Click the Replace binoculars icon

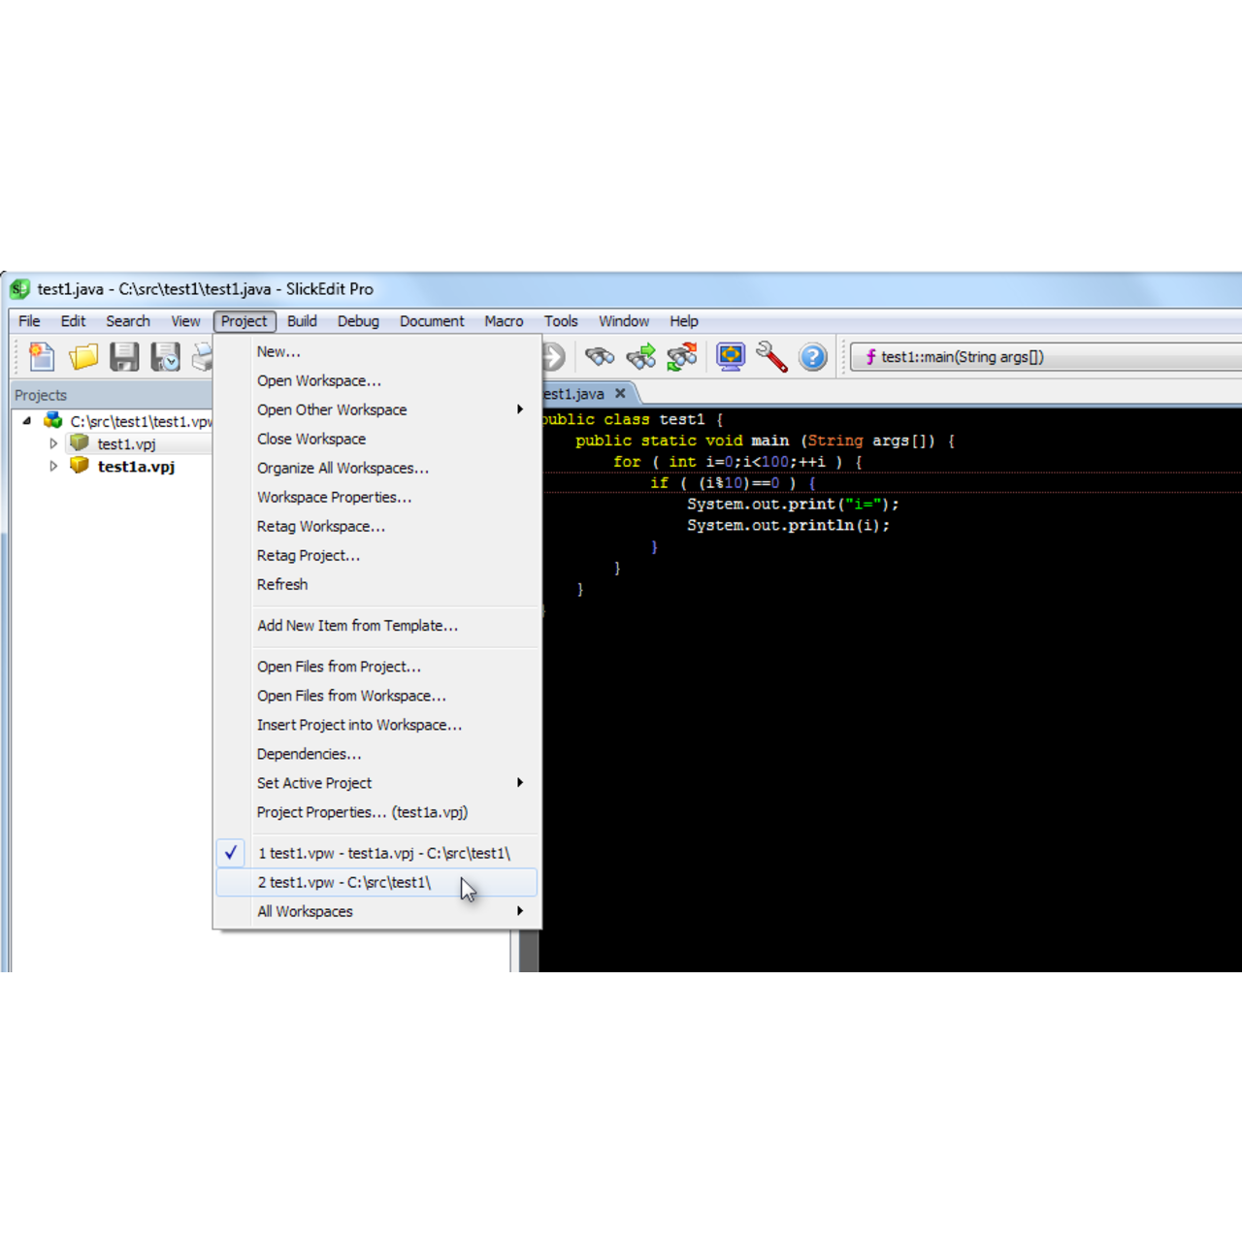pos(682,357)
